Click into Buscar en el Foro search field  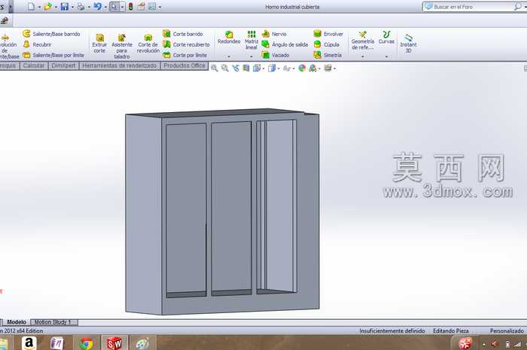click(472, 7)
